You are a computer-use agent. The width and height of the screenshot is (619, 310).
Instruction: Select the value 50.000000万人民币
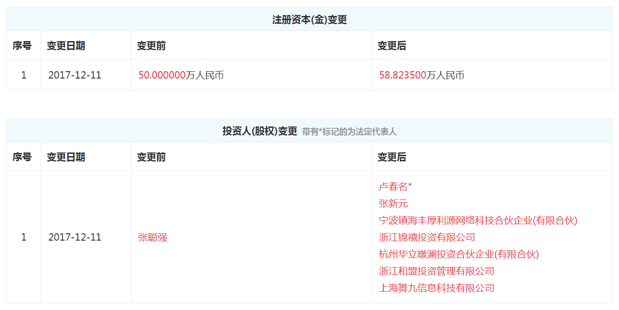(181, 75)
